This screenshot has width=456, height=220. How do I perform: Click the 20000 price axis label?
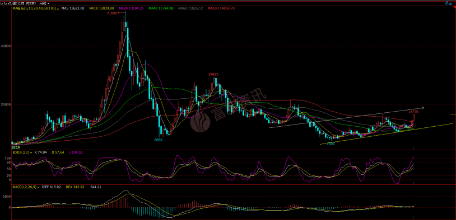click(6, 104)
